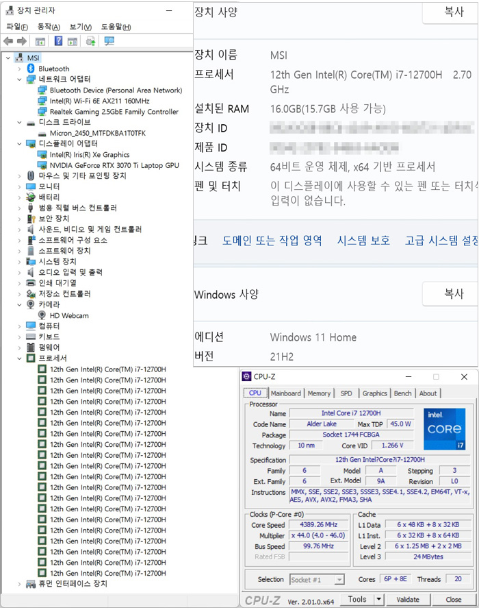479x610 pixels.
Task: Expand the Bluetooth category
Action: tap(19, 69)
